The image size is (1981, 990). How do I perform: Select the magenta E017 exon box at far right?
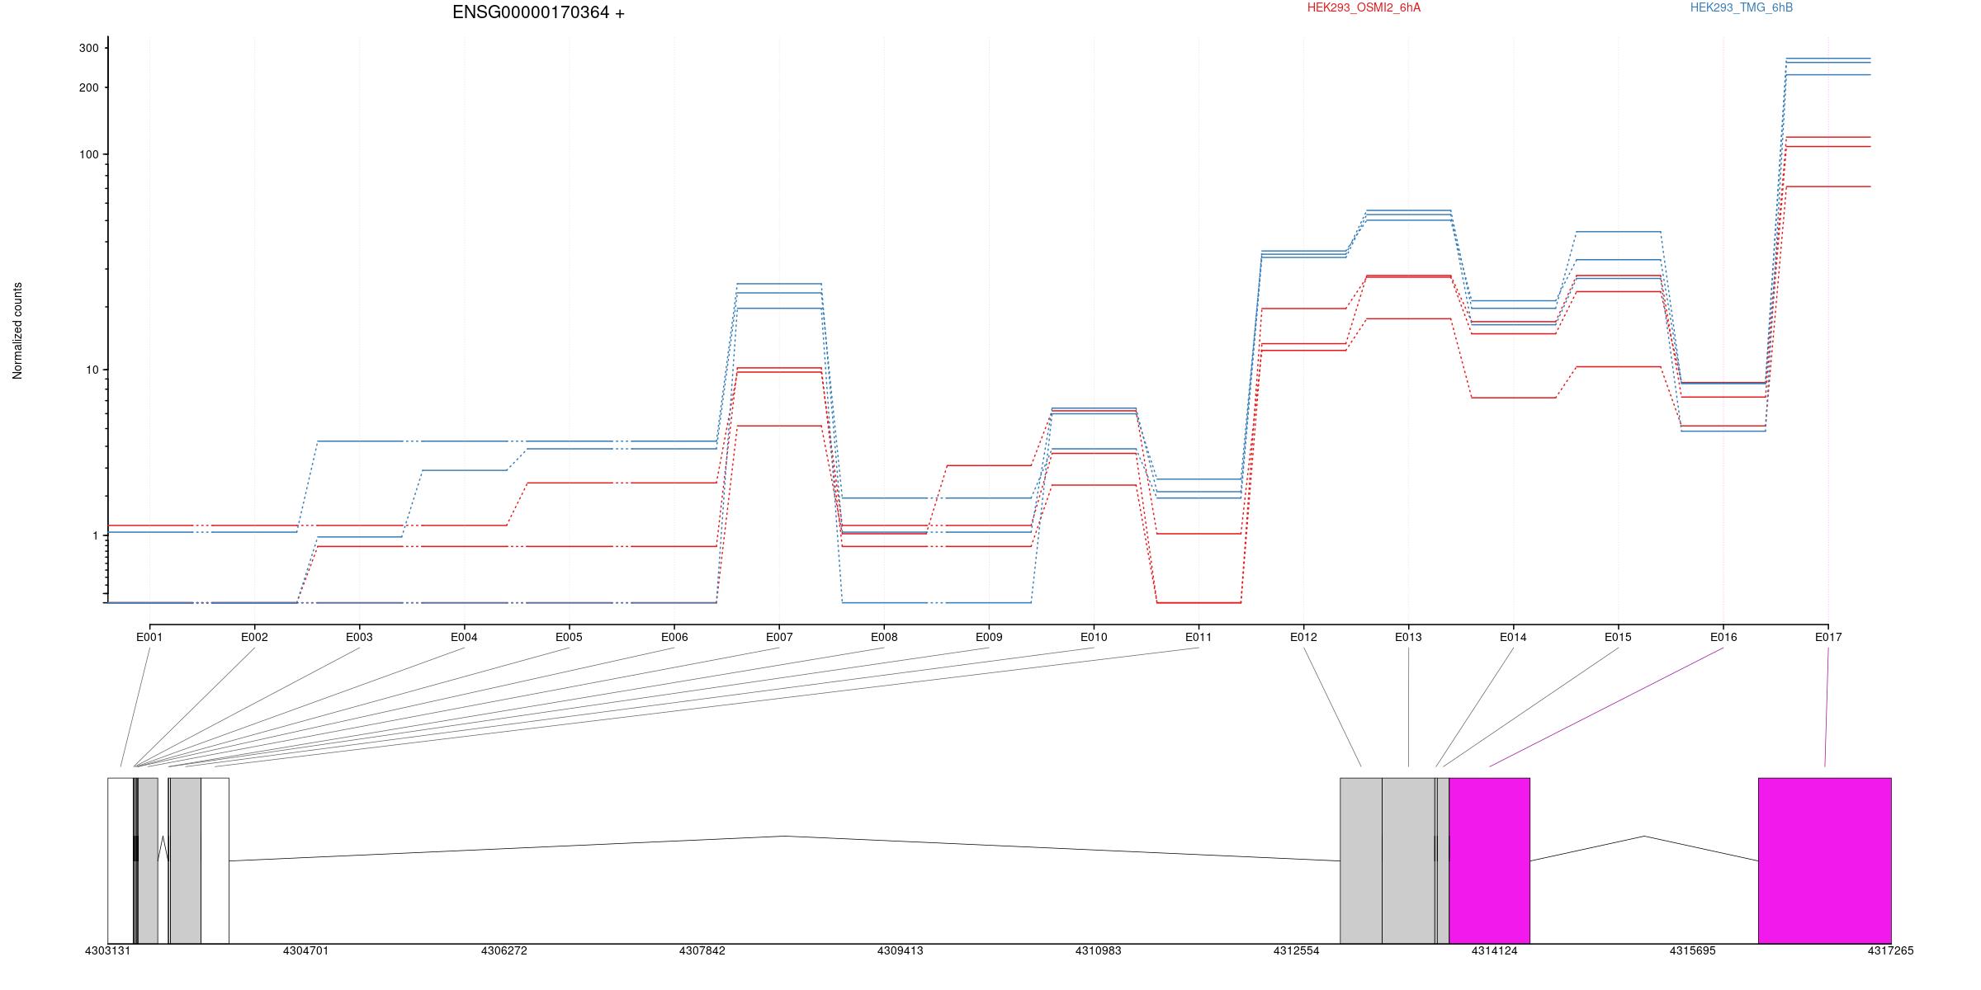(1824, 860)
